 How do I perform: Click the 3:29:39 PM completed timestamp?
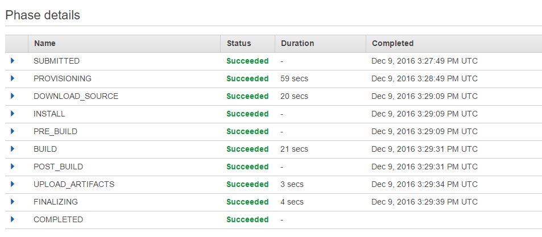coord(424,202)
